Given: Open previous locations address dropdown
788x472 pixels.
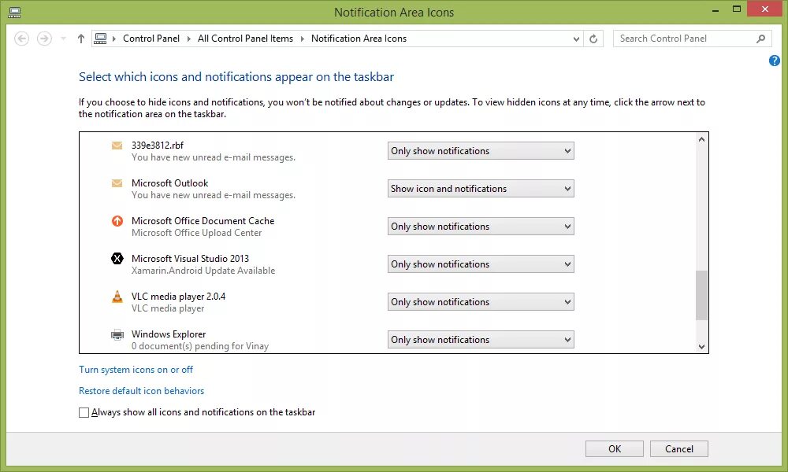Looking at the screenshot, I should tap(576, 39).
